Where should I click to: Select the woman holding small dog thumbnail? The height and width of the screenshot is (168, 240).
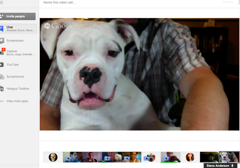92,157
